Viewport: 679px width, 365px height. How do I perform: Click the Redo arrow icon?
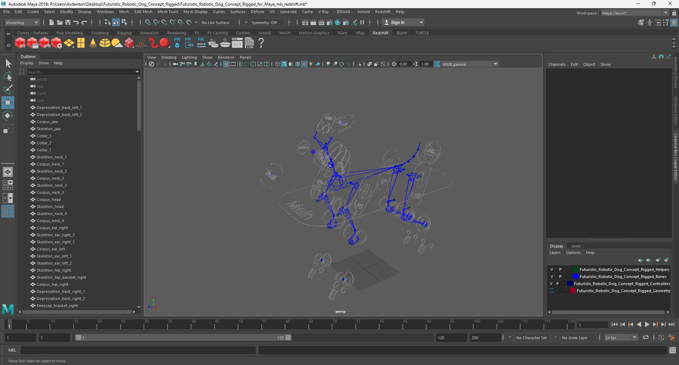point(84,22)
